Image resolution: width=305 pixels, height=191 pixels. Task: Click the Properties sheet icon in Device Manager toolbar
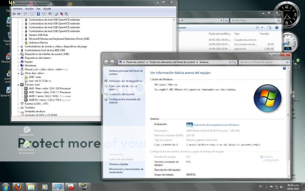coord(32,14)
